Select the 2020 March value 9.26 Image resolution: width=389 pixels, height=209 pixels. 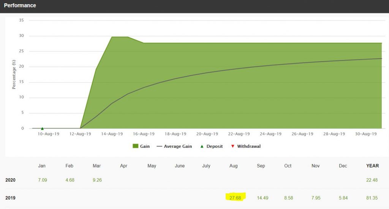tap(97, 180)
